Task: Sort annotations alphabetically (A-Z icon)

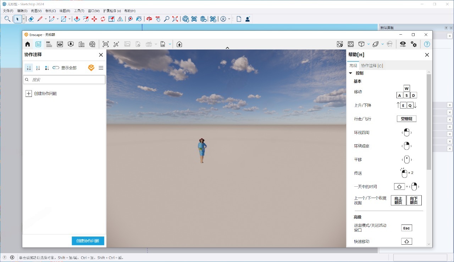Action: [38, 68]
